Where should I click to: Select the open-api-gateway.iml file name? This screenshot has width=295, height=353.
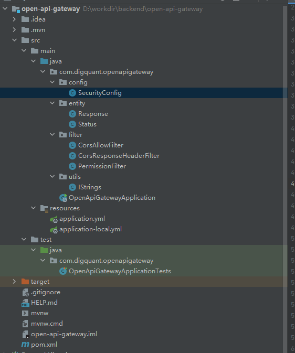coord(64,334)
